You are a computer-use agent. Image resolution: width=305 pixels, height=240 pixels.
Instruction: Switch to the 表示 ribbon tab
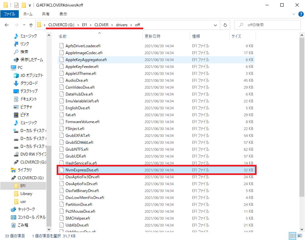[63, 14]
